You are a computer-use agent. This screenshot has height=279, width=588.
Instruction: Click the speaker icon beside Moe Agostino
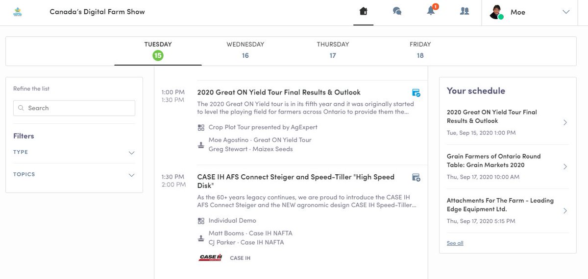[201, 145]
